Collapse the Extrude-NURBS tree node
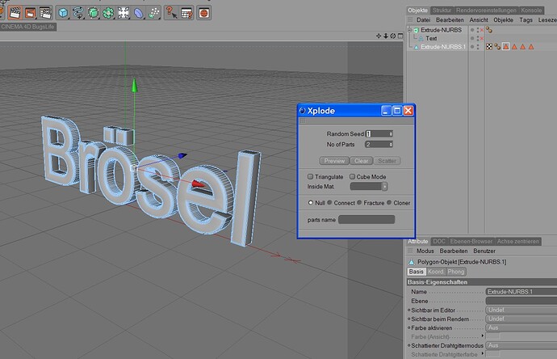The height and width of the screenshot is (359, 557). click(x=410, y=30)
